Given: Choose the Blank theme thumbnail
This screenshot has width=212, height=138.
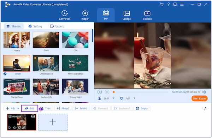Looking at the screenshot, I should [x=46, y=40].
